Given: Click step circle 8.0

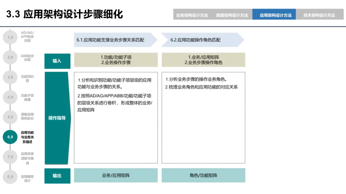Looking at the screenshot, I should click(x=10, y=177).
